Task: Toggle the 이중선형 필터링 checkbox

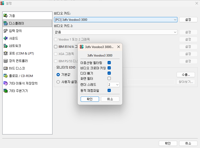Action: (109, 63)
